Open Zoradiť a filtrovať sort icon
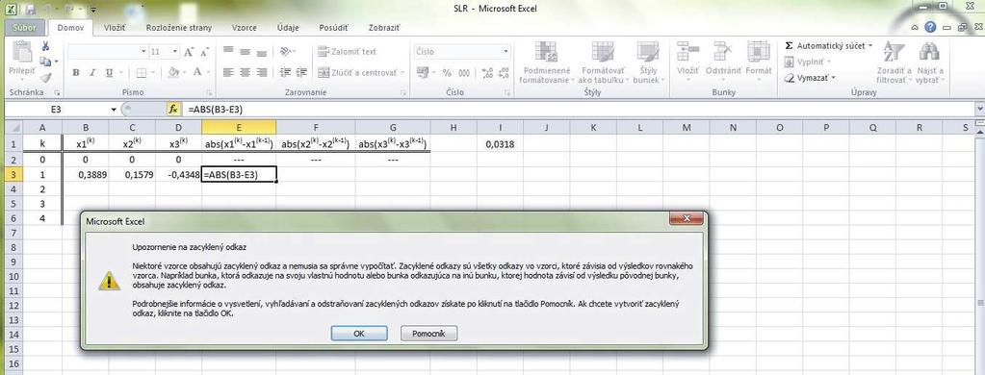Image resolution: width=985 pixels, height=375 pixels. (x=894, y=62)
